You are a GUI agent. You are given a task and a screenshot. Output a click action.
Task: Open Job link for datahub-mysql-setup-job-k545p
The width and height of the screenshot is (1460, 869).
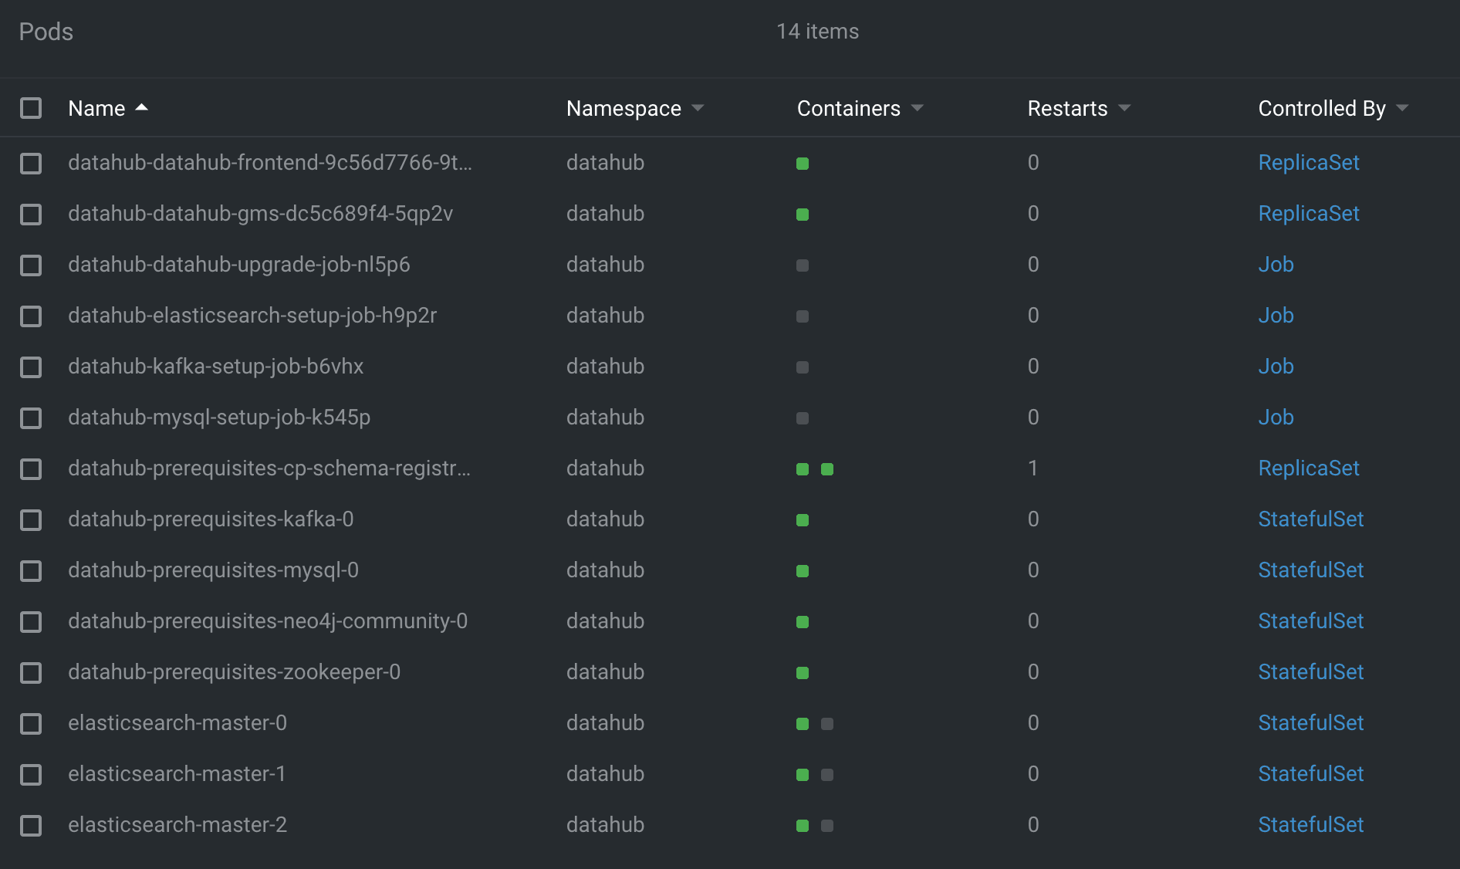click(1276, 418)
